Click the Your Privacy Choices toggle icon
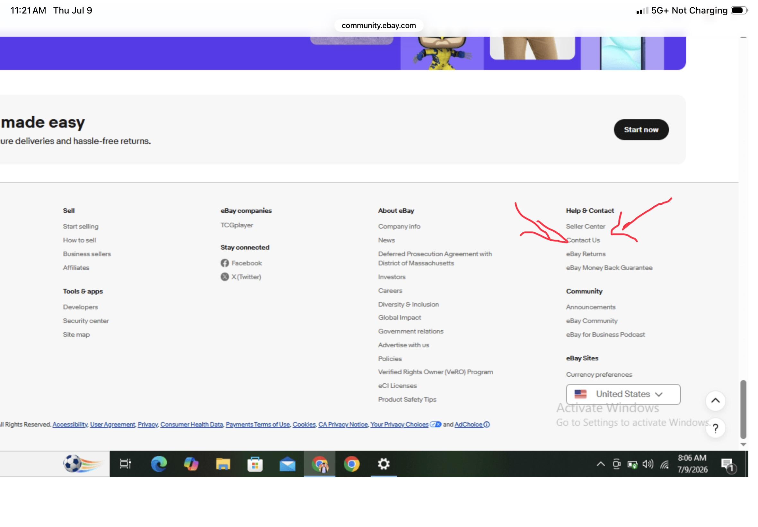Image resolution: width=758 pixels, height=527 pixels. (x=435, y=424)
